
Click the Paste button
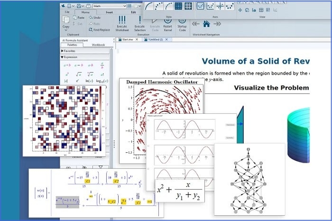click(78, 18)
